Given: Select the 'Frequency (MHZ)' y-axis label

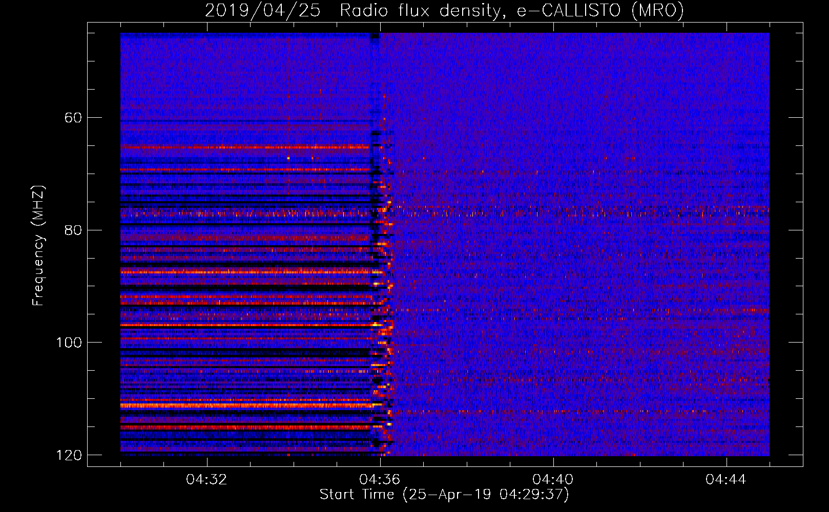Looking at the screenshot, I should (38, 246).
